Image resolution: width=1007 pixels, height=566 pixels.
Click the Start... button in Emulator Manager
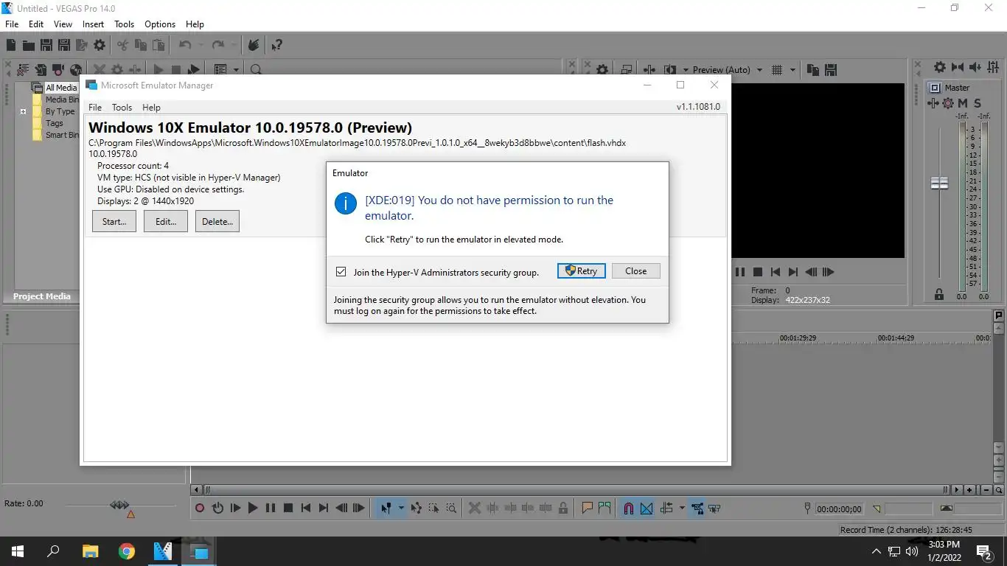click(x=114, y=221)
